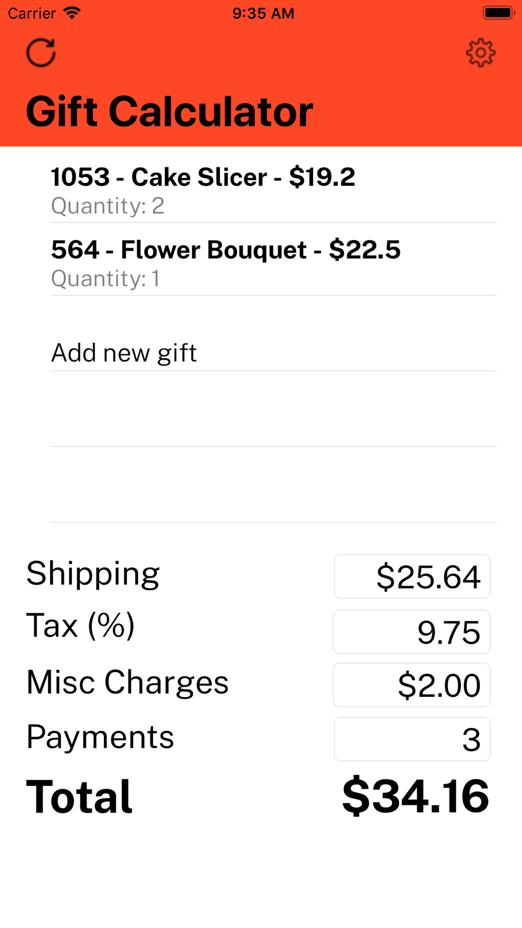Click the Wi-Fi status bar icon
Viewport: 522px width, 928px height.
[72, 13]
